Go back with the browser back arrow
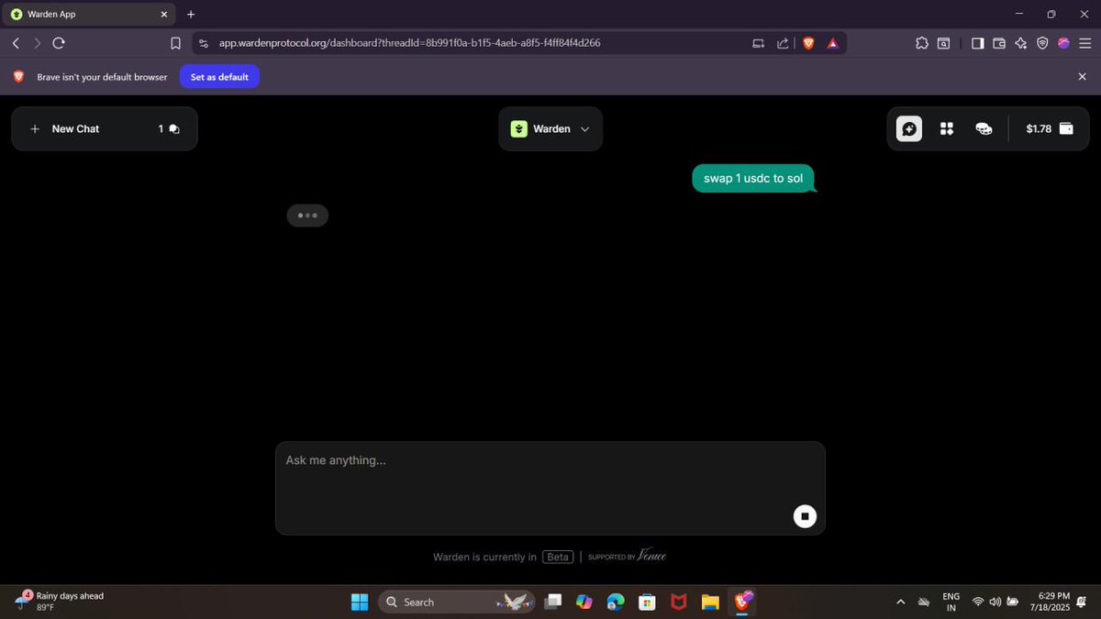The width and height of the screenshot is (1101, 619). click(16, 43)
